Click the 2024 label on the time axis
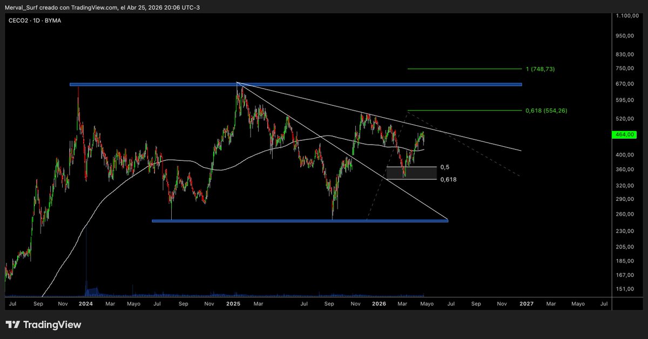Screen dimensions: 648x339 [86, 304]
